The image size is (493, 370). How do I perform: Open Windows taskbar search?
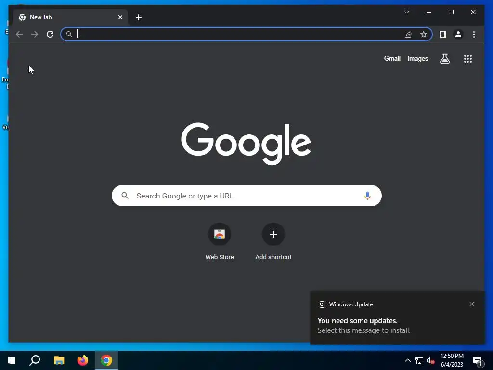coord(35,360)
